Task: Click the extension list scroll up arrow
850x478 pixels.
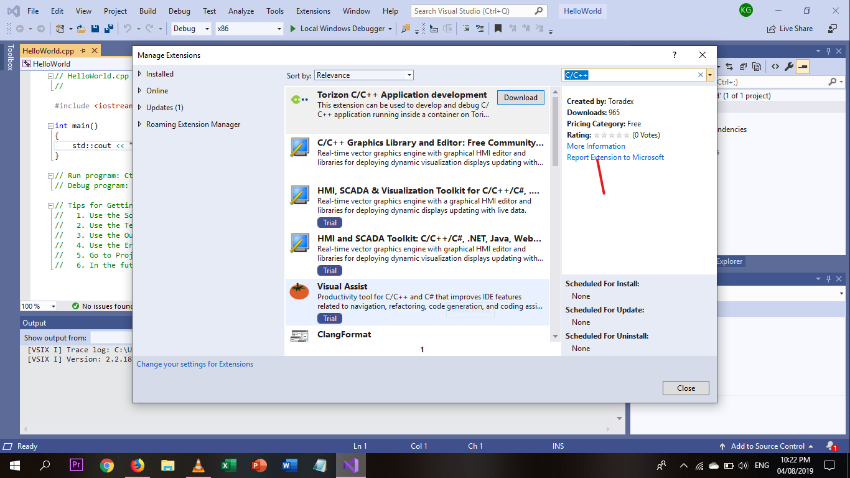Action: click(x=555, y=92)
